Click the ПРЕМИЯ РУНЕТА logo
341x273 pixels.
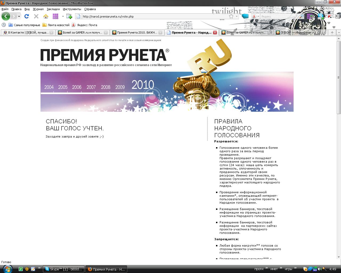pyautogui.click(x=105, y=55)
